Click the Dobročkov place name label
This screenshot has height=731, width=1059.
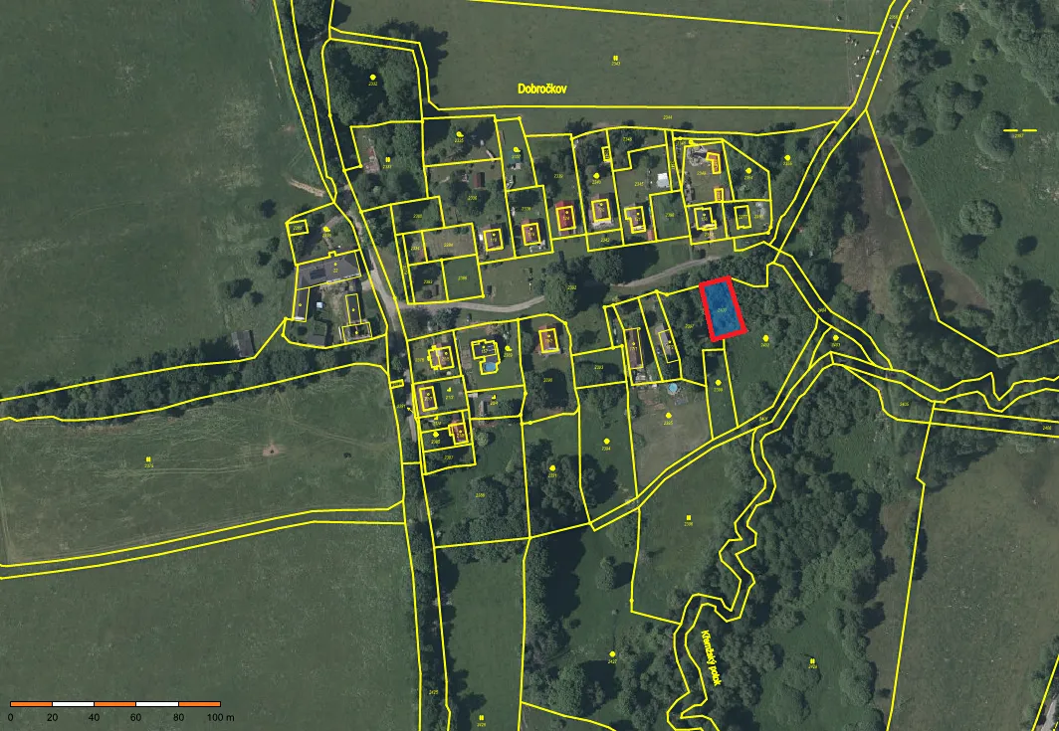(x=542, y=89)
